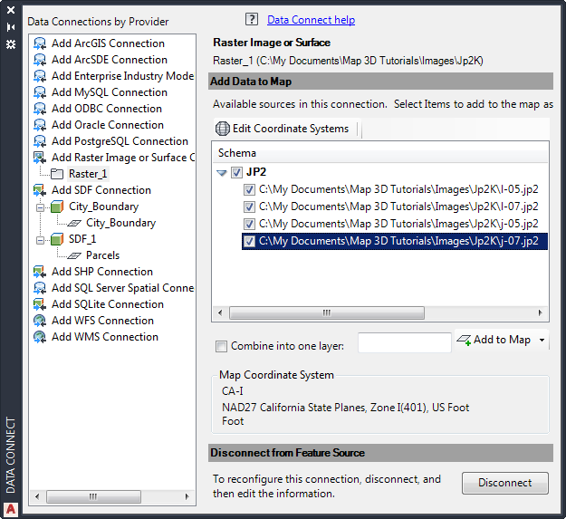Select Add Oracle Connection entry

(108, 125)
